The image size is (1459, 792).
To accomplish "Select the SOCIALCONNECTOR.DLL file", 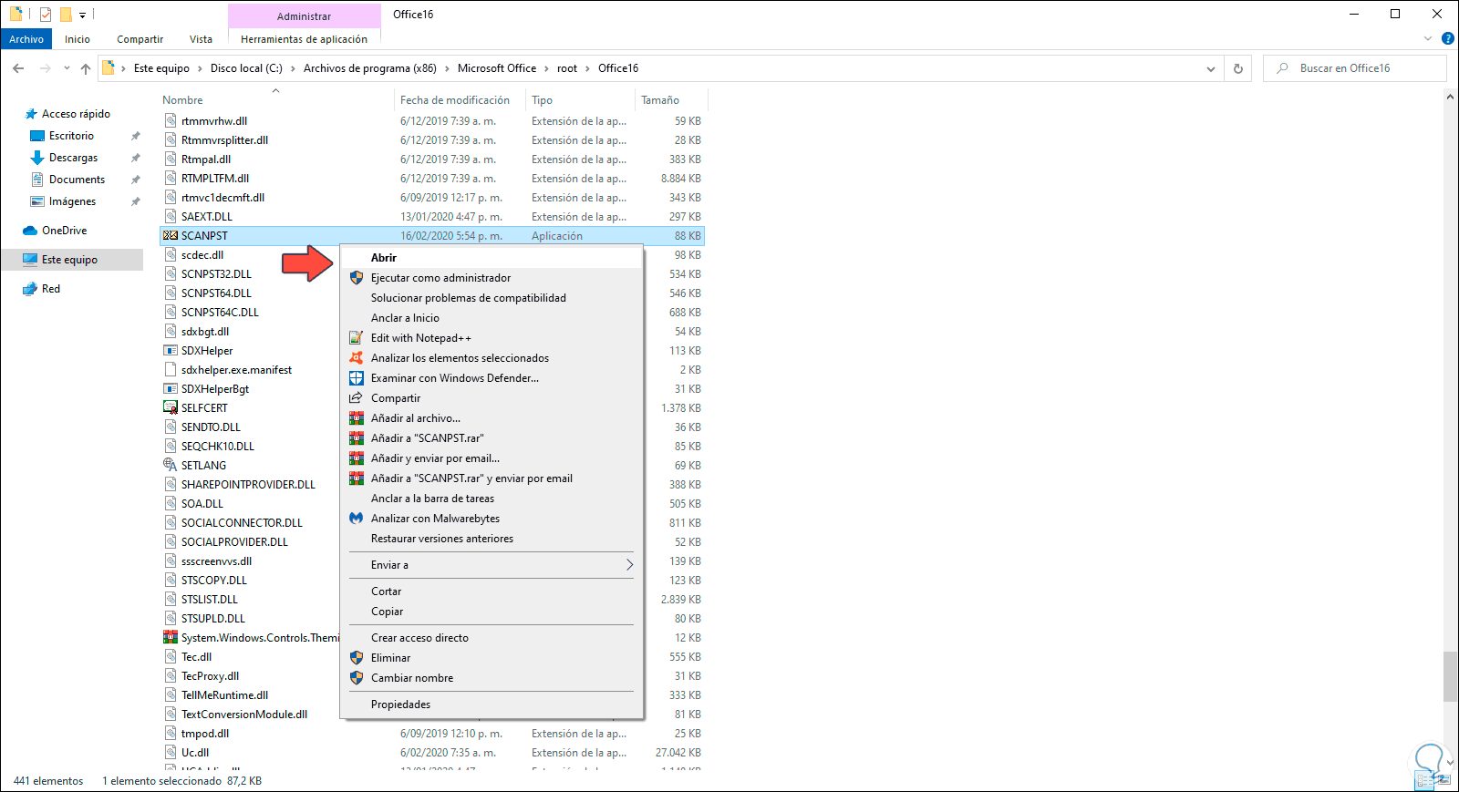I will tap(242, 523).
